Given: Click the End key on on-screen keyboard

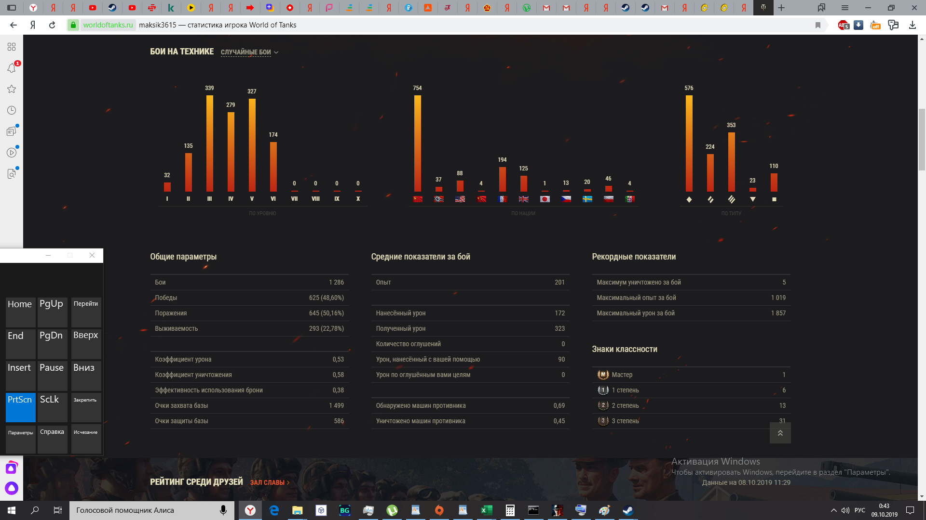Looking at the screenshot, I should click(x=20, y=344).
